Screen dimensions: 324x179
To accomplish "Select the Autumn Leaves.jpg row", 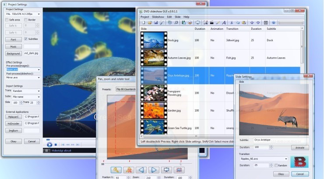I will pyautogui.click(x=220, y=58).
